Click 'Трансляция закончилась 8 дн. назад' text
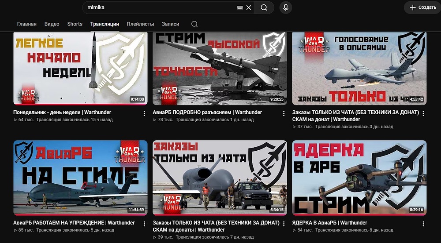The image size is (441, 243). [355, 230]
